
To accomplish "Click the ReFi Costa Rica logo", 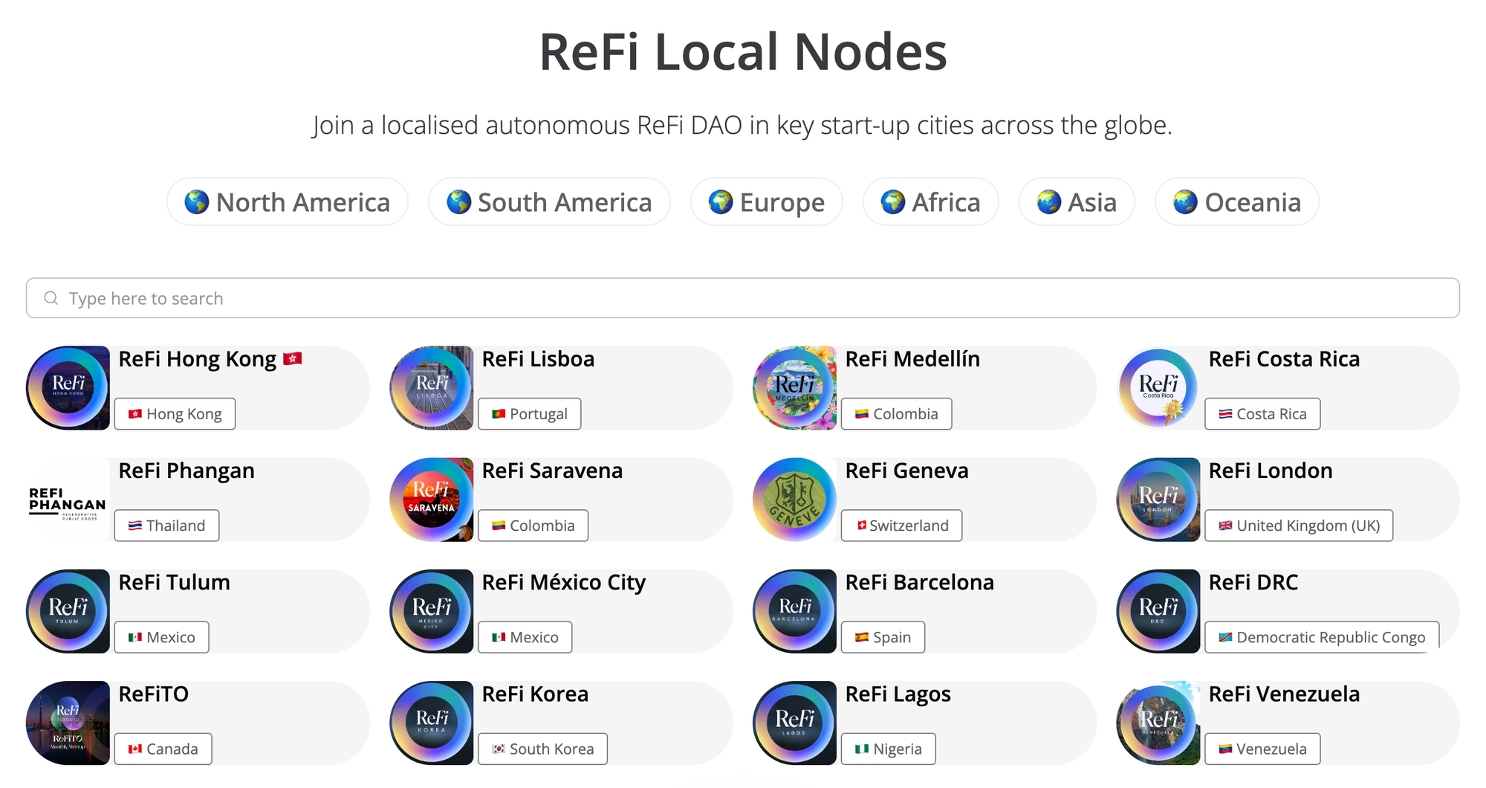I will tap(1158, 388).
